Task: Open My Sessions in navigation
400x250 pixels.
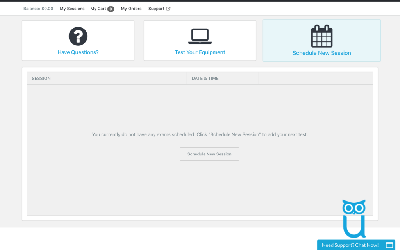Action: tap(72, 9)
